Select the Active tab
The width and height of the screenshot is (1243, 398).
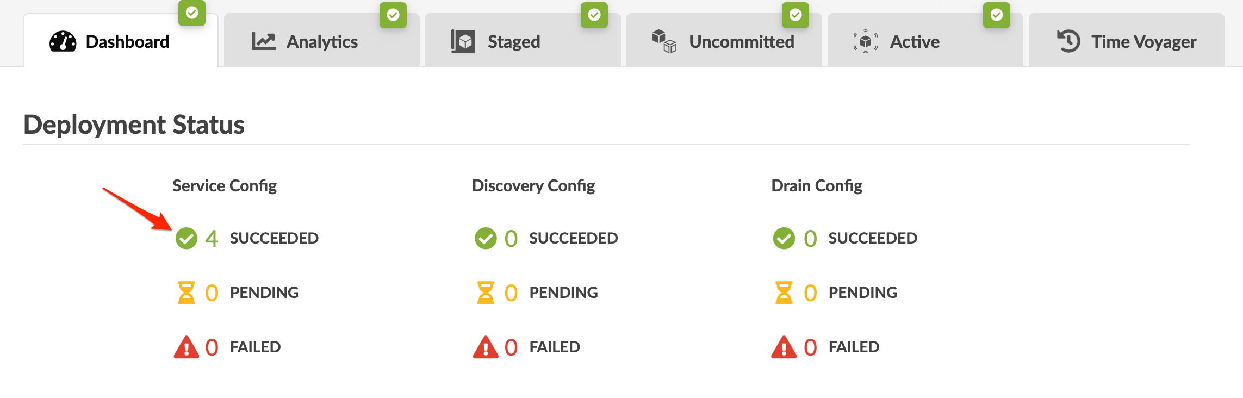tap(915, 42)
